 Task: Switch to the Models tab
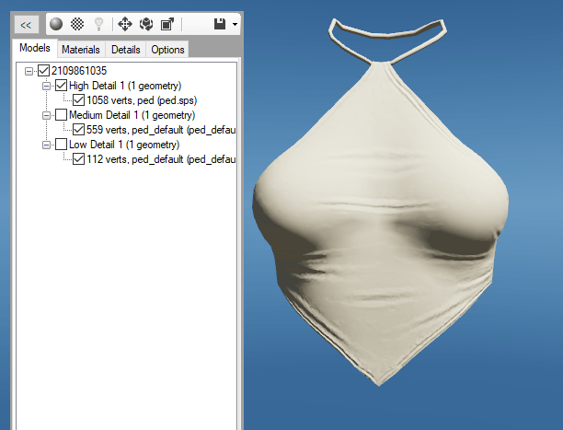point(35,48)
